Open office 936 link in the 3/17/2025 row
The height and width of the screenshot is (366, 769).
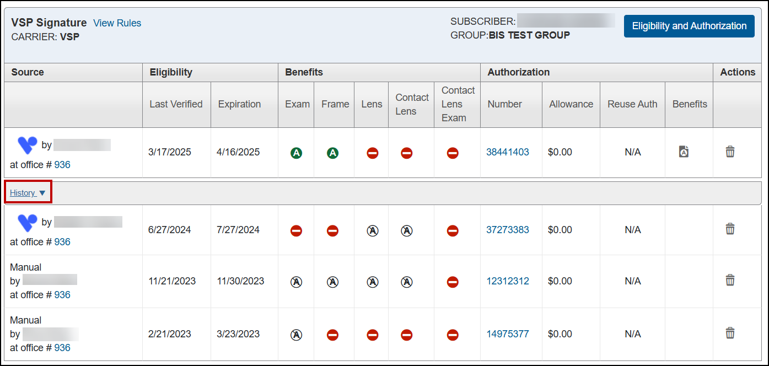[62, 165]
